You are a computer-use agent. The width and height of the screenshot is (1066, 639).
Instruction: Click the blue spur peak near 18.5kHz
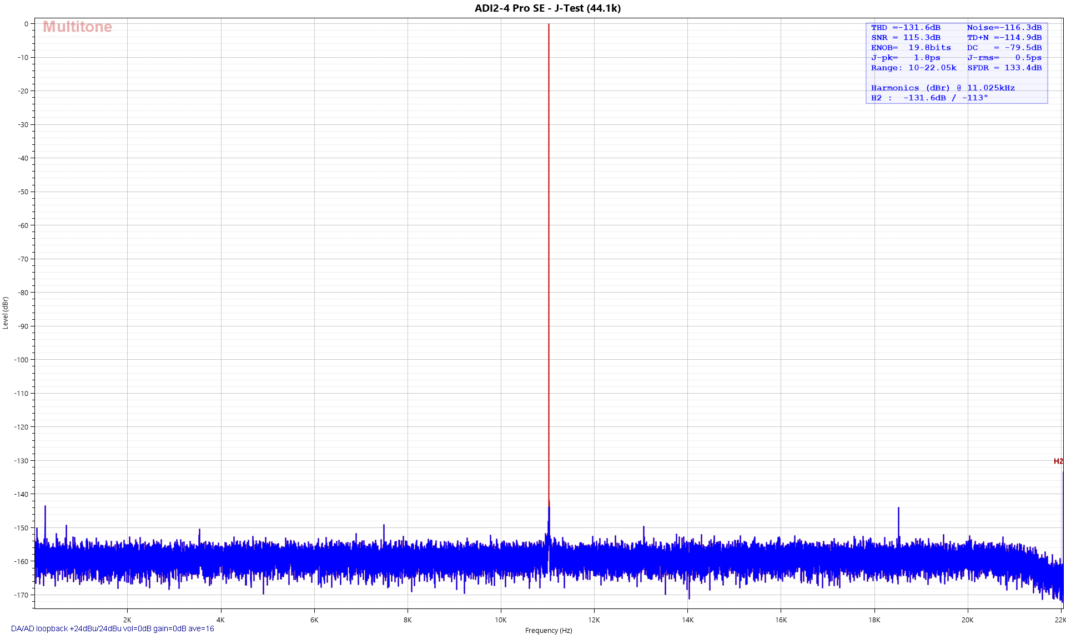pyautogui.click(x=898, y=522)
